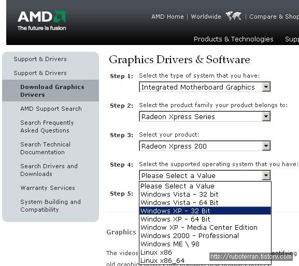
Task: Open Compare & Shop link
Action: [x=274, y=17]
